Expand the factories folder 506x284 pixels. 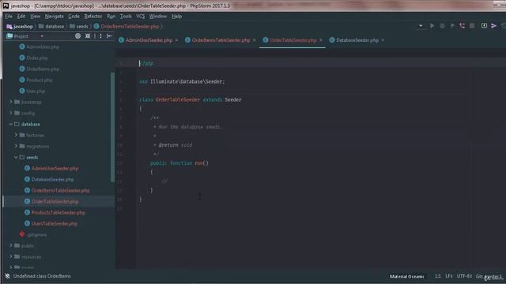(16, 135)
